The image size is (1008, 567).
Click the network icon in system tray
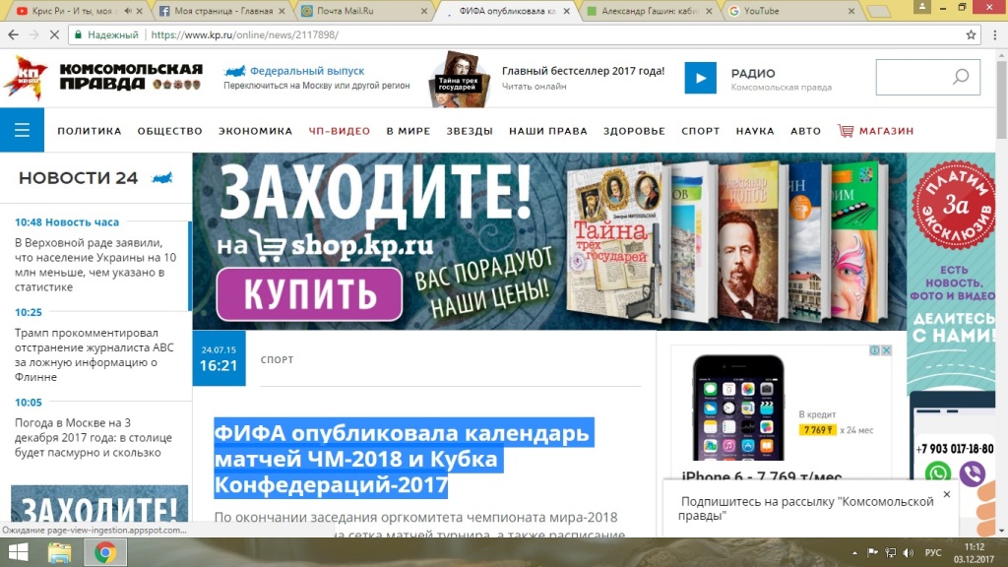coord(890,553)
